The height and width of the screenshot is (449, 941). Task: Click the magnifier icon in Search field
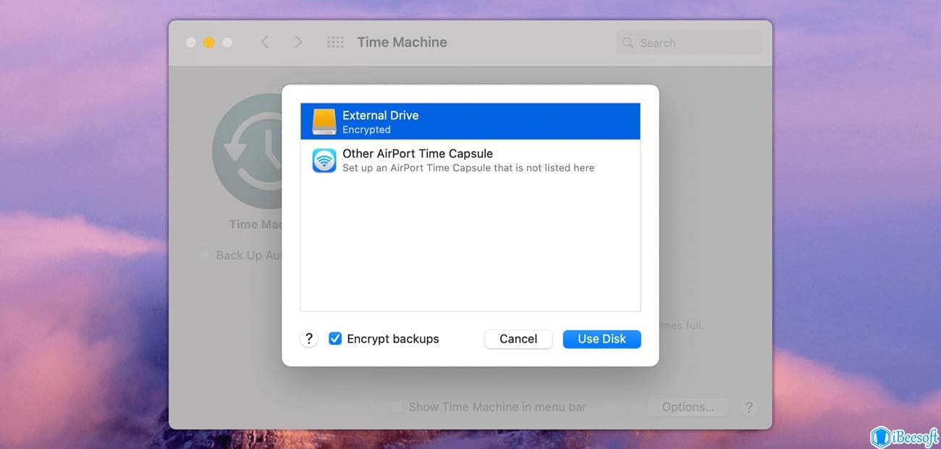628,43
